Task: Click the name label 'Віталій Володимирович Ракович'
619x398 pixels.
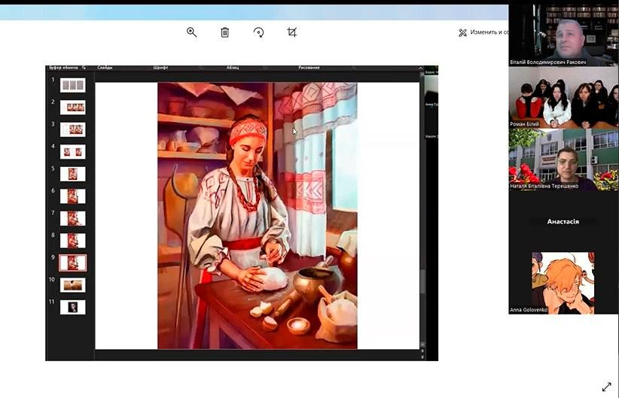Action: [x=548, y=62]
